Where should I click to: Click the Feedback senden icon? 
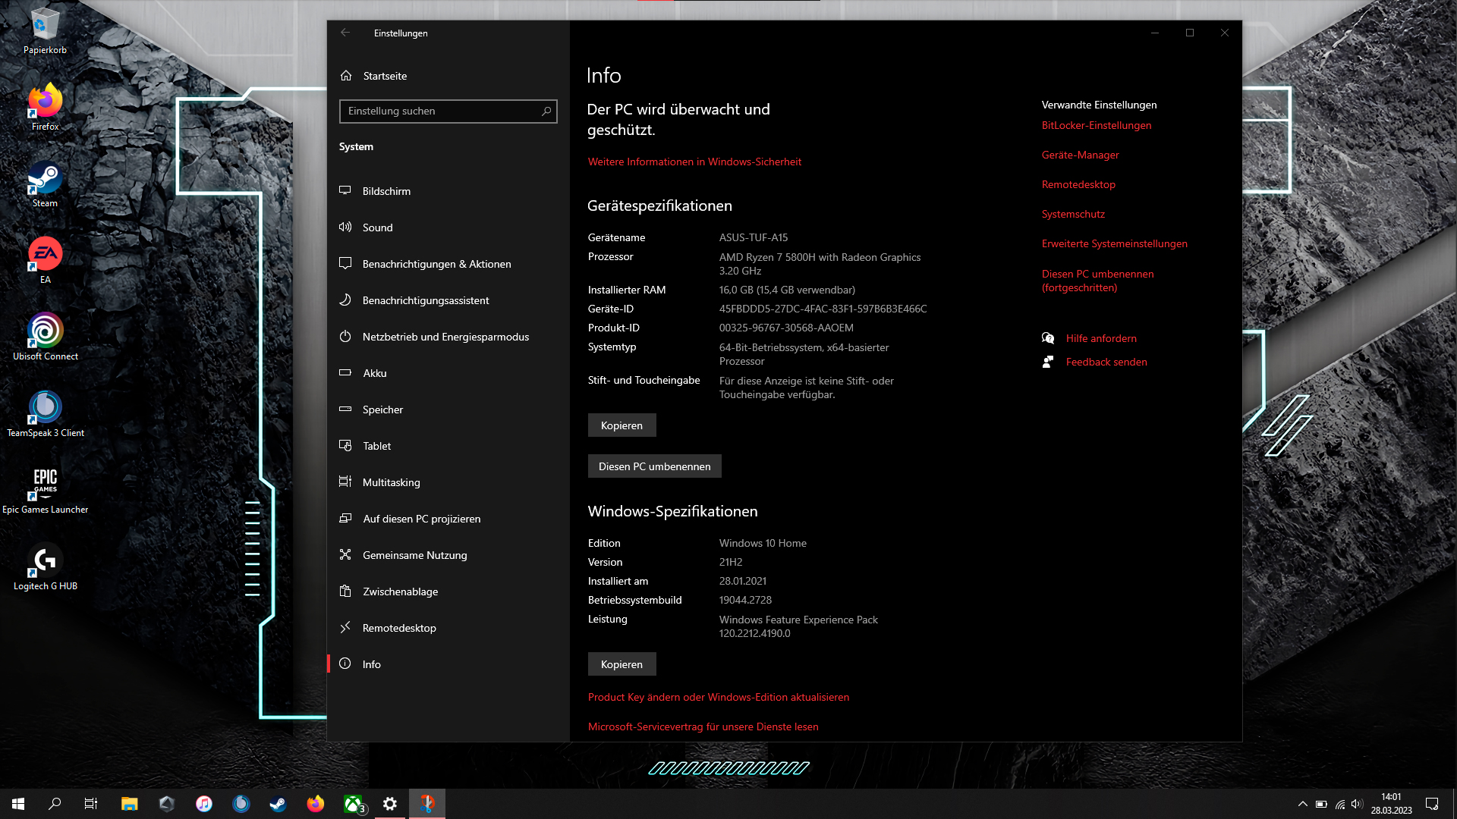tap(1048, 362)
